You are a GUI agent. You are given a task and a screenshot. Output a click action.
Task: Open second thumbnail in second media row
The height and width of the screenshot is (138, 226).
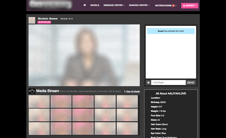click(61, 115)
